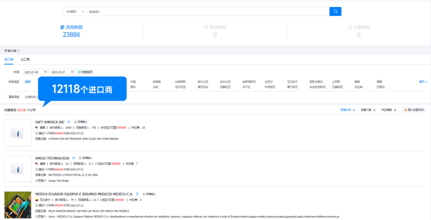Click the gray tag button next to SAFT AMERICA INC
The image size is (431, 220).
click(x=81, y=122)
